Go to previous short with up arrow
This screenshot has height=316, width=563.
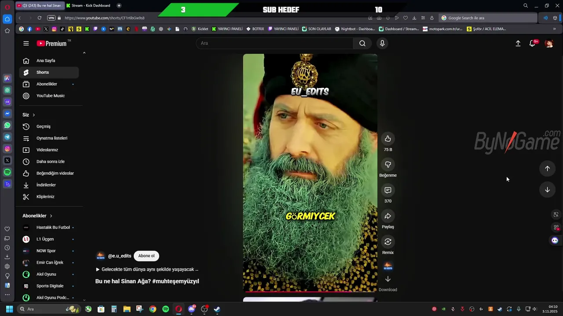547,169
